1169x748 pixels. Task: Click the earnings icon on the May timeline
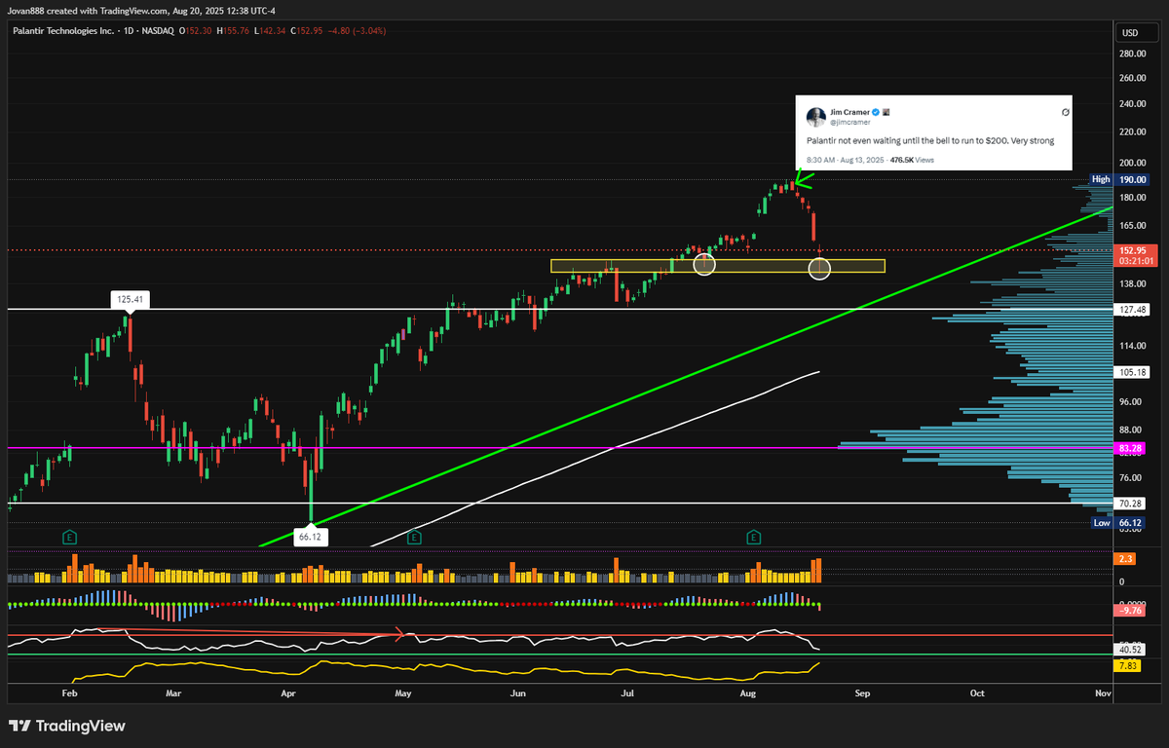point(413,537)
